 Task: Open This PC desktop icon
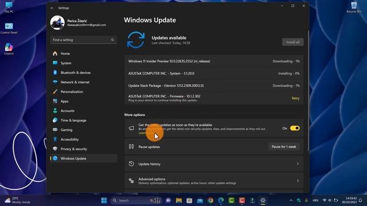coord(9,7)
